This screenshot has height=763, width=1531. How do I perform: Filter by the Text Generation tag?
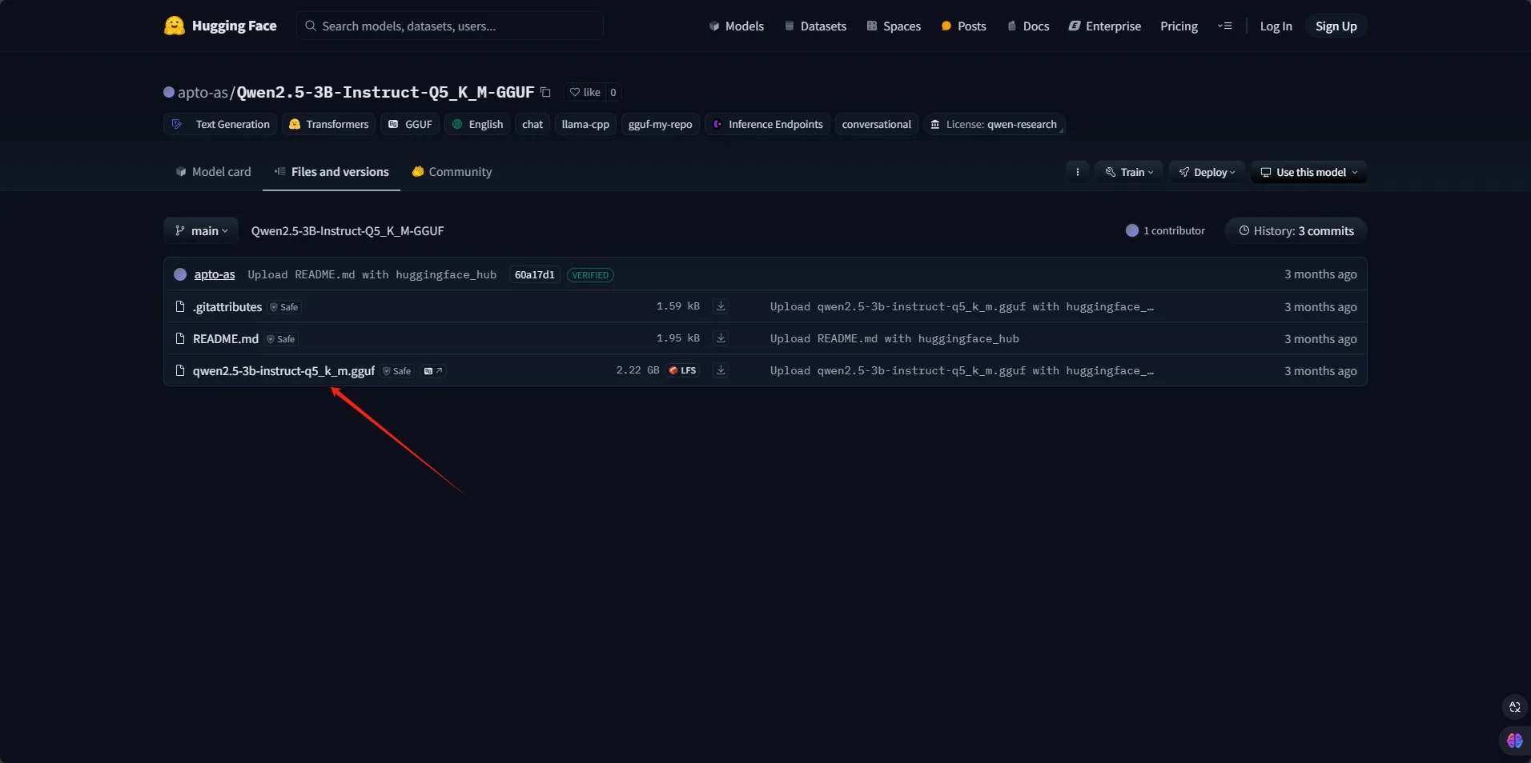(x=221, y=124)
